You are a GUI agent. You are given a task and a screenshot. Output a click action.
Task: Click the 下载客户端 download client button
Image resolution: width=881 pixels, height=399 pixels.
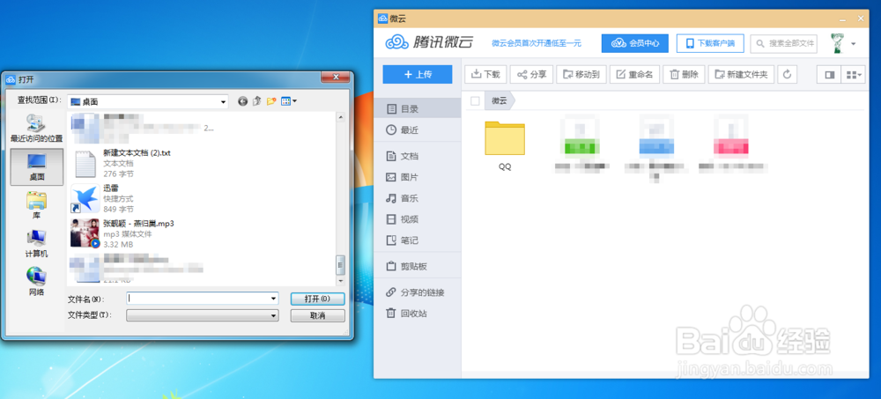click(710, 43)
